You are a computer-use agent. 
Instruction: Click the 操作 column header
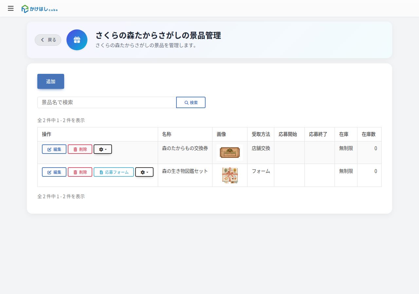[98, 134]
